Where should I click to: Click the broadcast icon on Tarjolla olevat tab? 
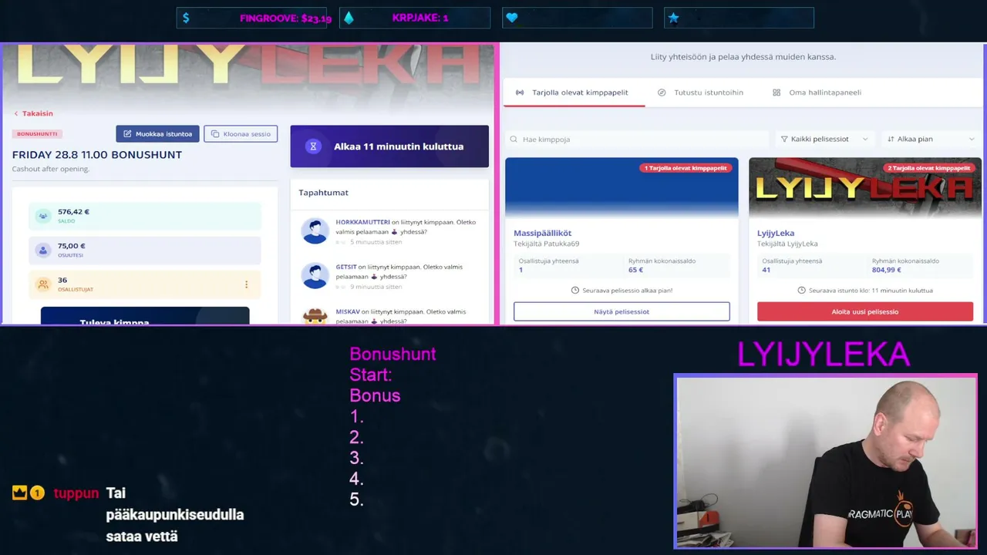(520, 92)
